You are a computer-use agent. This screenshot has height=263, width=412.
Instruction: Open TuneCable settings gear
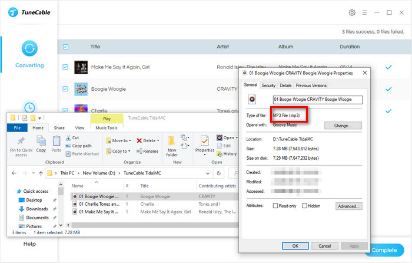(x=352, y=12)
